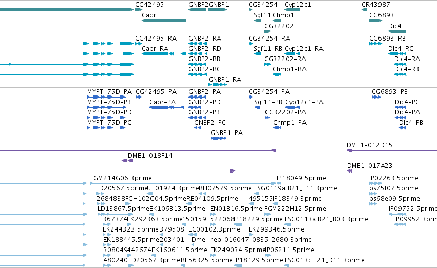The height and width of the screenshot is (268, 437).
Task: Select the IP18049.5prime EST label
Action: point(301,178)
